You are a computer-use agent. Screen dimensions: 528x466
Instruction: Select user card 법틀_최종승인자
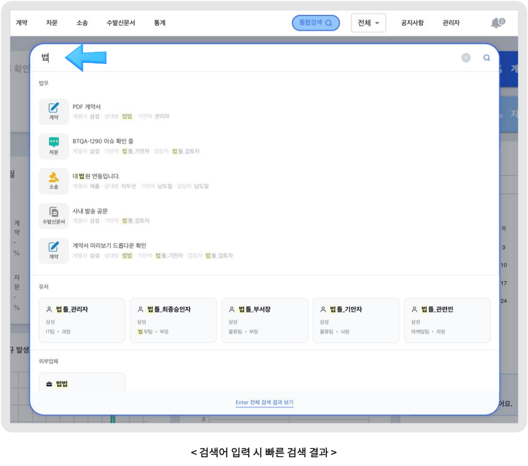[x=173, y=320]
